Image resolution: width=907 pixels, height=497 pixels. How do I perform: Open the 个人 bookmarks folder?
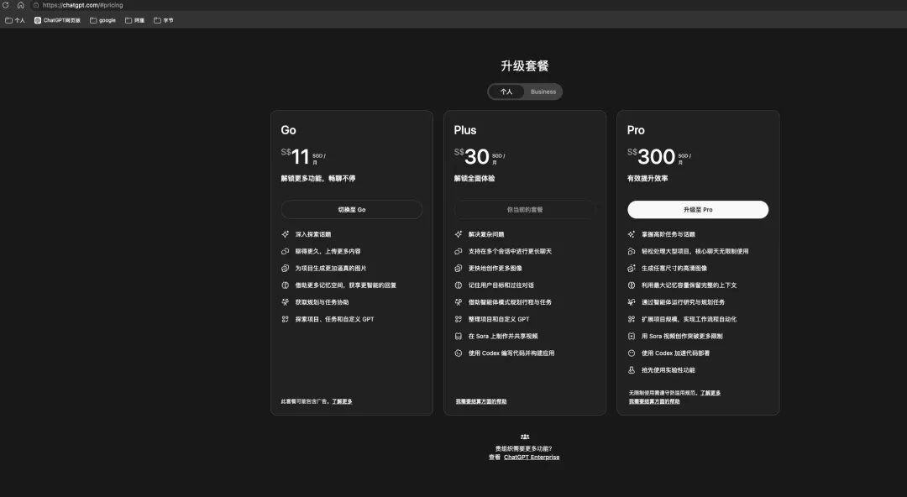click(15, 20)
